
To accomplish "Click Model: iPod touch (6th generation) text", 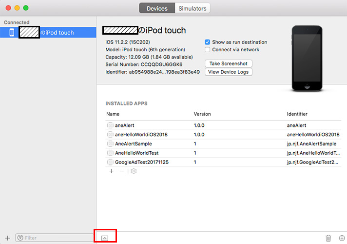I will (145, 50).
